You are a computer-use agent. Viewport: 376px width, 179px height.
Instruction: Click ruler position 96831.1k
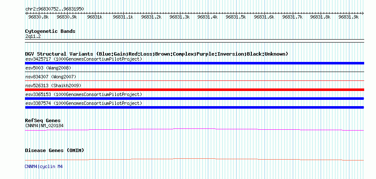123,17
